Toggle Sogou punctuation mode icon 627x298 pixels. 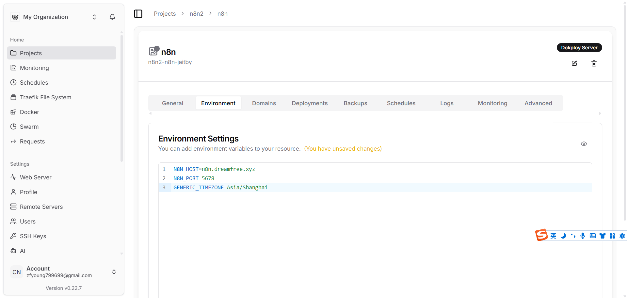(x=573, y=236)
